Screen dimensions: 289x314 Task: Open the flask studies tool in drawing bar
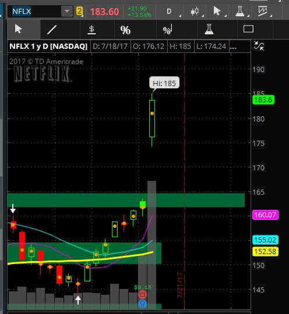pyautogui.click(x=209, y=29)
